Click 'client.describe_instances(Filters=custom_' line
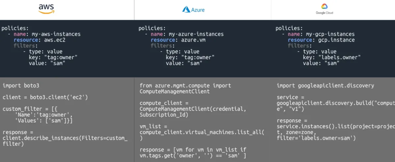The width and height of the screenshot is (395, 162). coord(65,138)
